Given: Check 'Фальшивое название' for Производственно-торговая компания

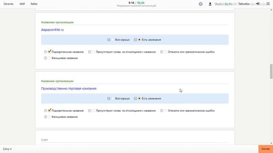Looking at the screenshot, I should click(49, 117).
